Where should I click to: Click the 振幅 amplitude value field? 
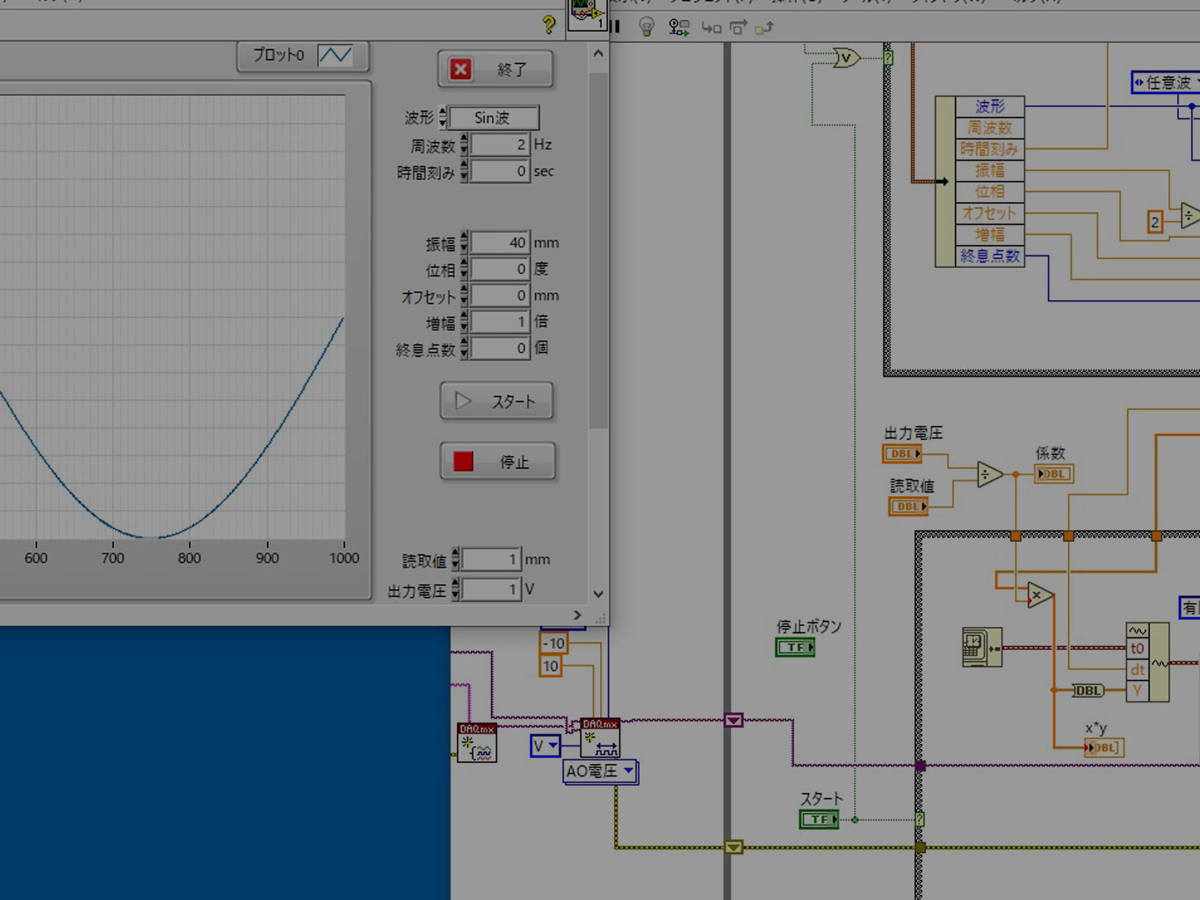coord(500,242)
